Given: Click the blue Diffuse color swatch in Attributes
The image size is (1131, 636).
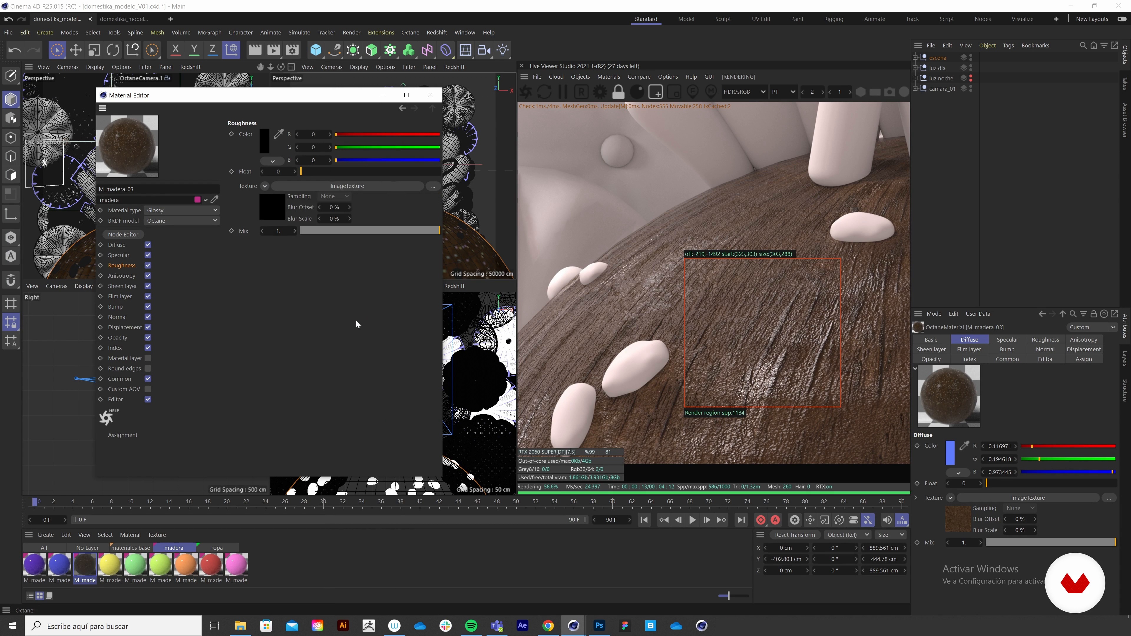Looking at the screenshot, I should click(950, 453).
